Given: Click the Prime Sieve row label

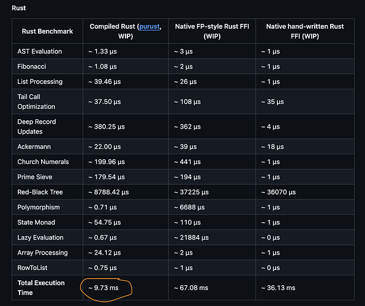Looking at the screenshot, I should (x=35, y=177).
